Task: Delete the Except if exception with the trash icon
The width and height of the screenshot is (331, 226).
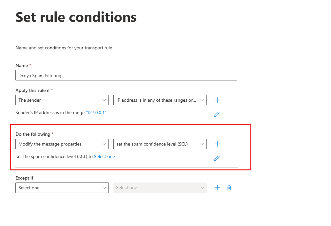Action: (229, 188)
